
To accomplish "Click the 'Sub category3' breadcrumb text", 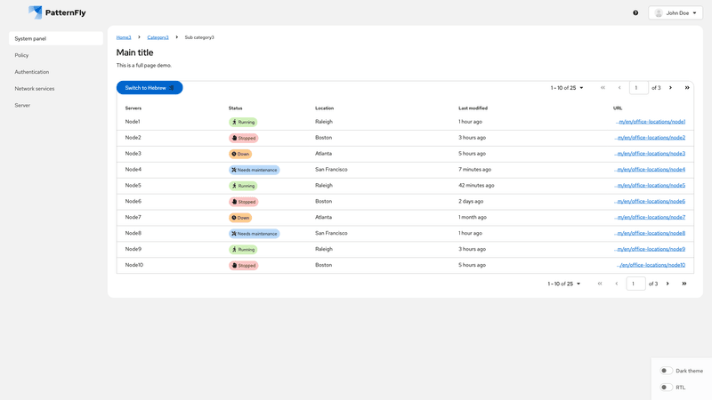I will tap(199, 37).
